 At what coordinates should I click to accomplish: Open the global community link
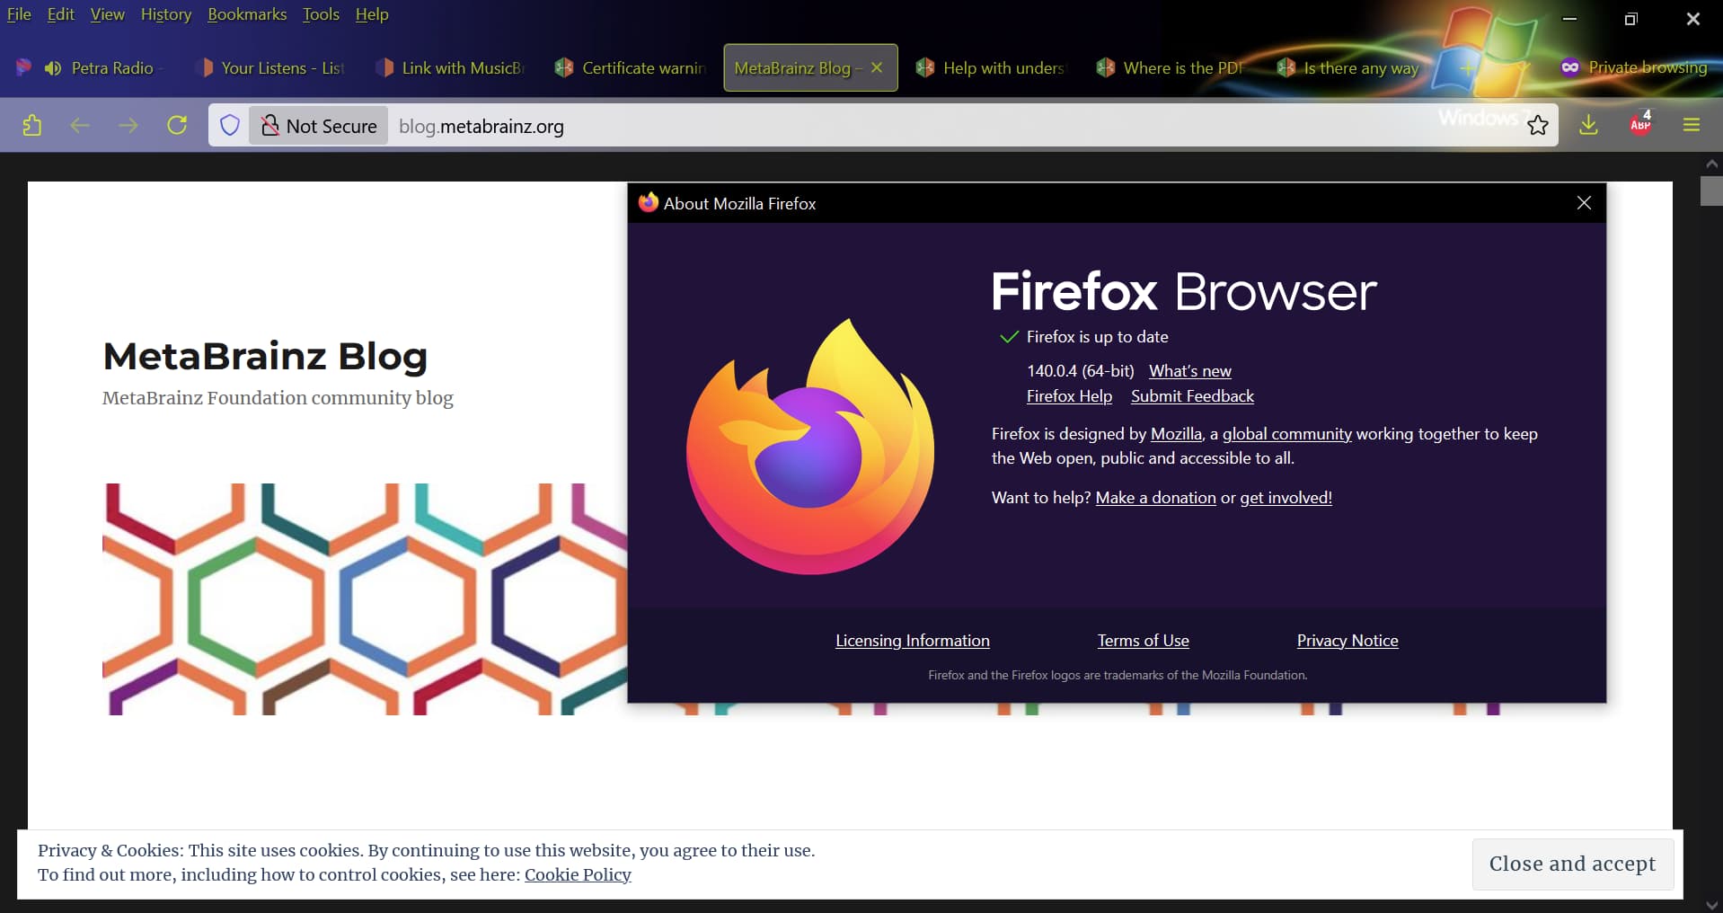click(1286, 434)
